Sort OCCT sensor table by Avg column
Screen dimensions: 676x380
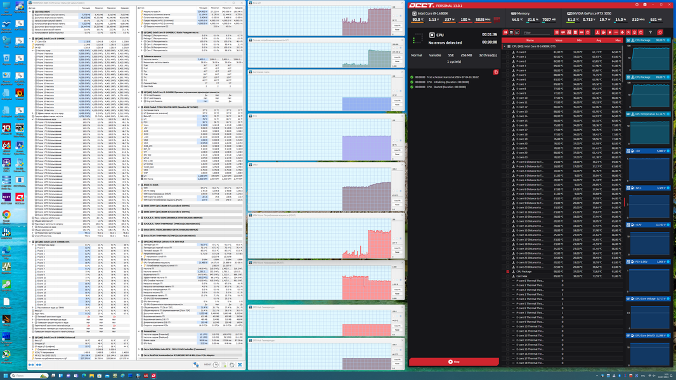[599, 40]
